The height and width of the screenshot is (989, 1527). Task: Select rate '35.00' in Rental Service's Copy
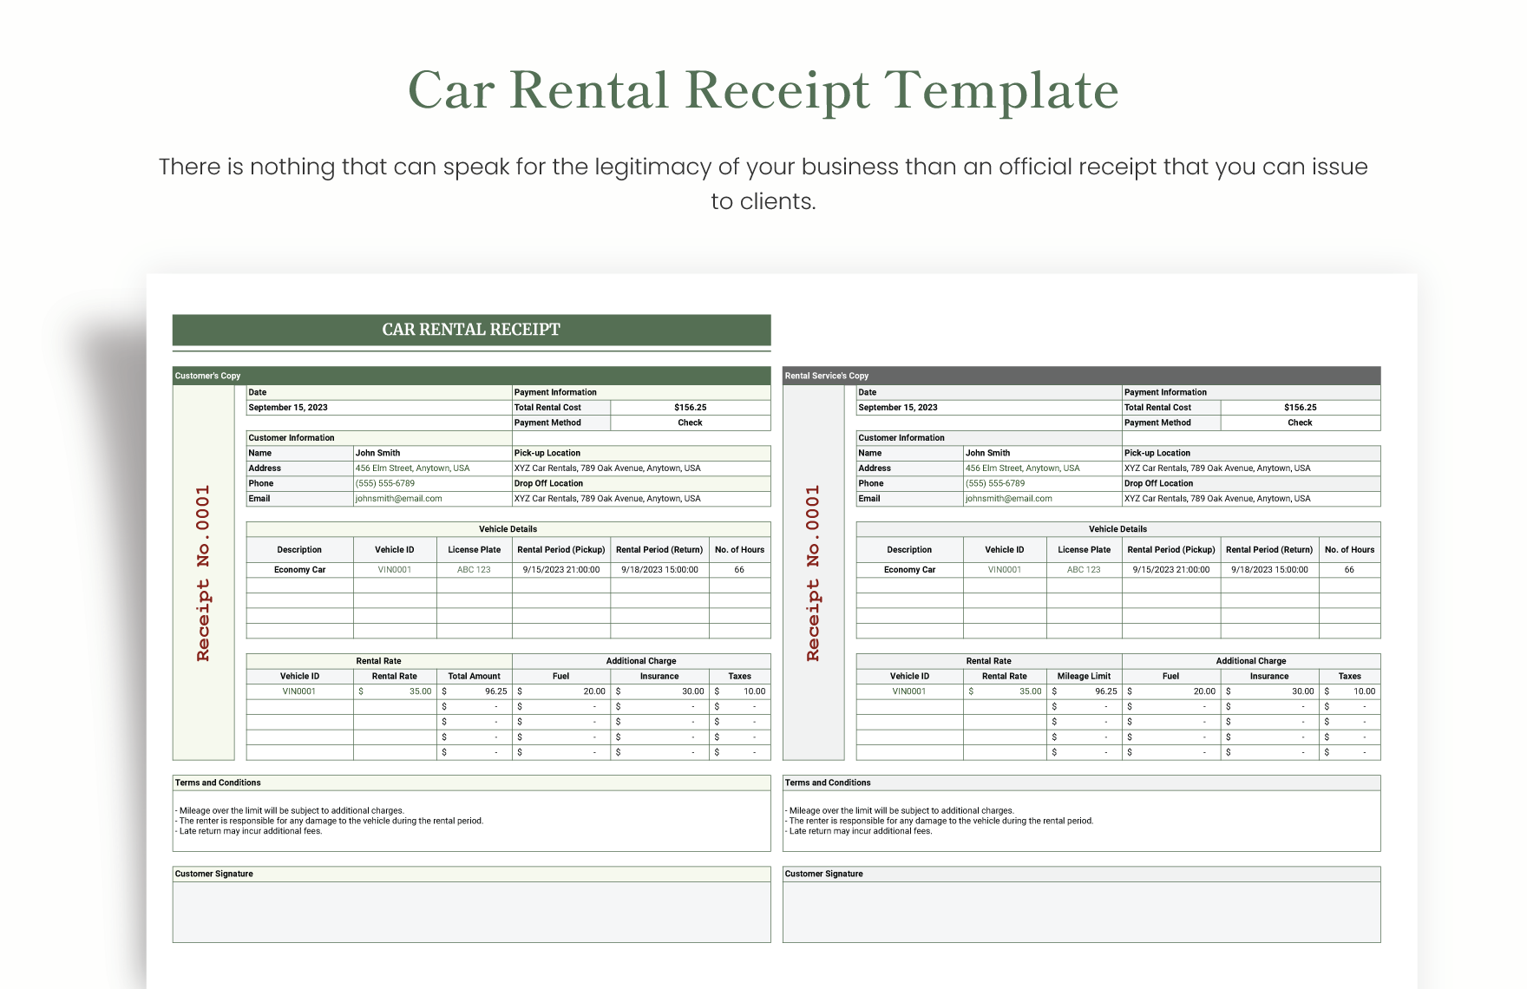click(1030, 692)
